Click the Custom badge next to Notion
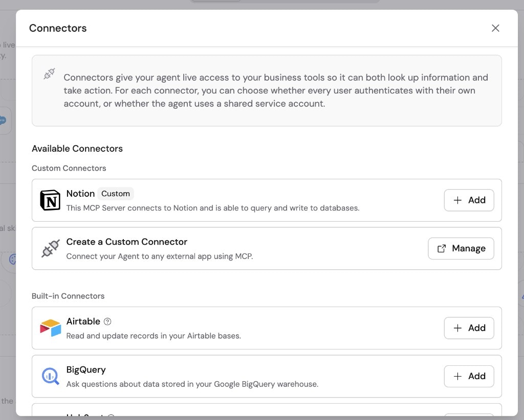The width and height of the screenshot is (524, 420). pyautogui.click(x=116, y=194)
